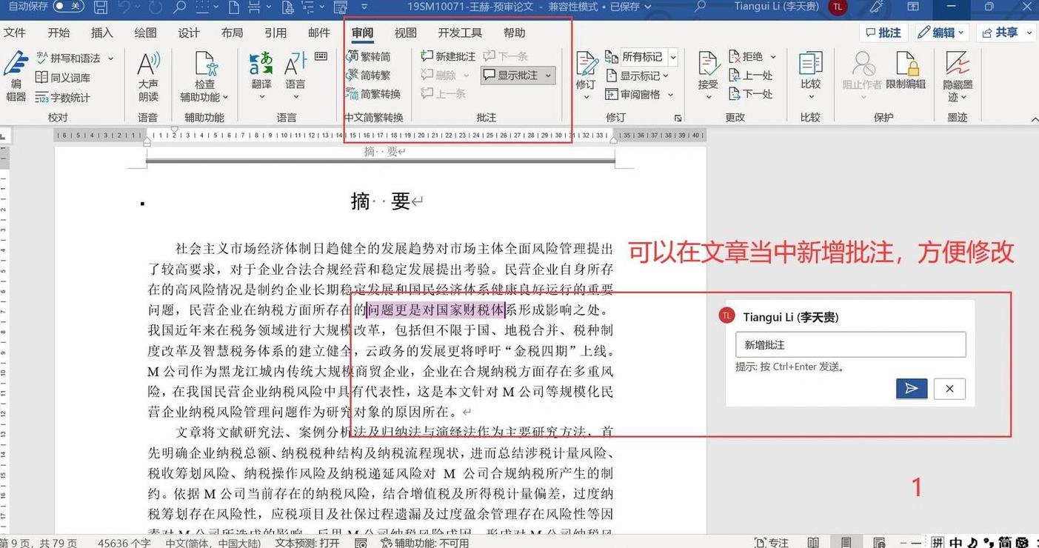Image resolution: width=1039 pixels, height=548 pixels.
Task: Click the save icon in title bar
Action: (x=101, y=7)
